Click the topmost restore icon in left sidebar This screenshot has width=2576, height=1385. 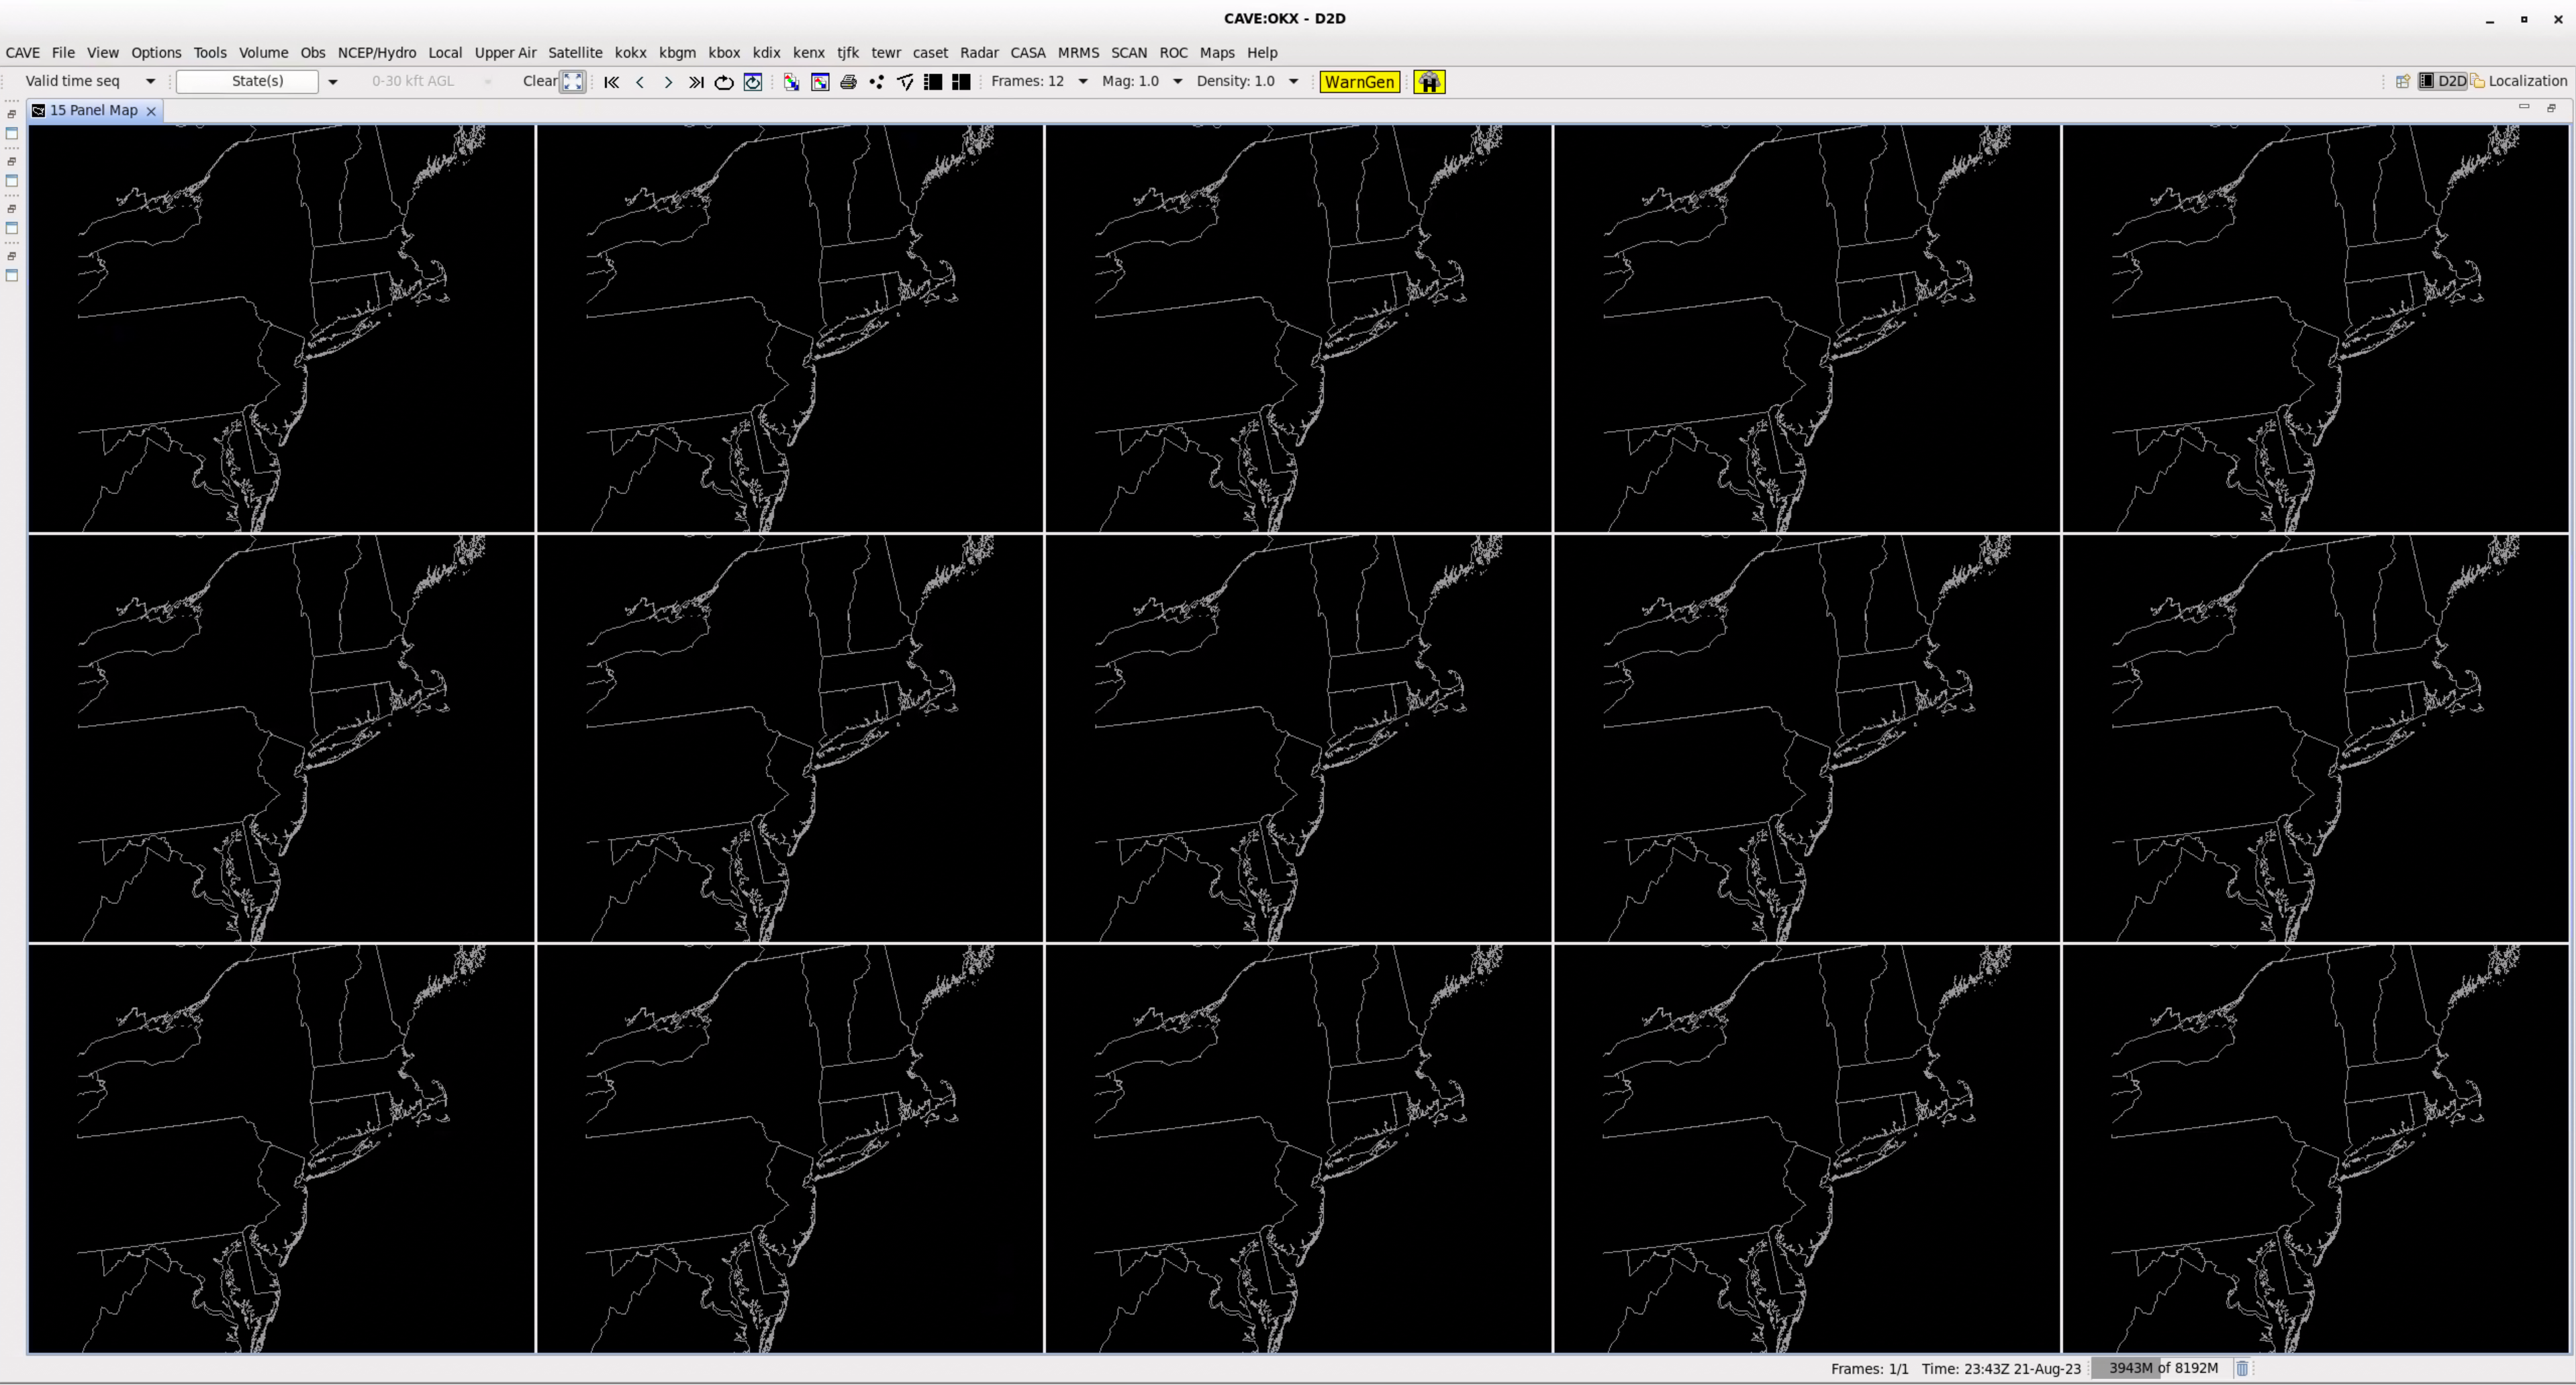point(12,114)
